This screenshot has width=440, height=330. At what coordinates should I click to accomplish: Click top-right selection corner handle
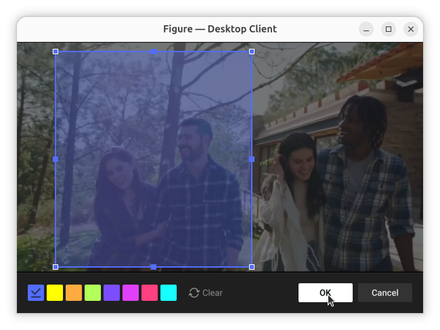(x=252, y=51)
